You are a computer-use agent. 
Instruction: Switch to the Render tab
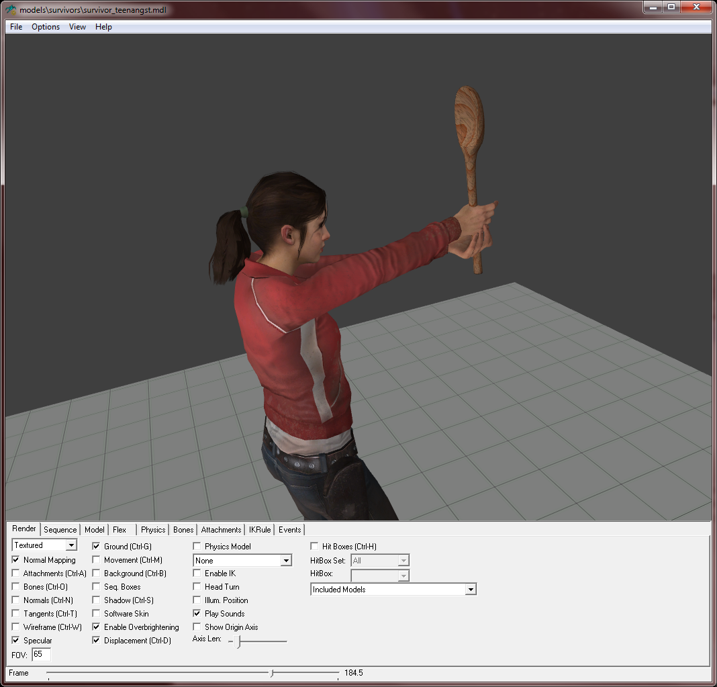click(x=23, y=529)
